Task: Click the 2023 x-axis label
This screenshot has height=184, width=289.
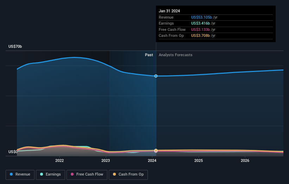Action: tap(106, 160)
